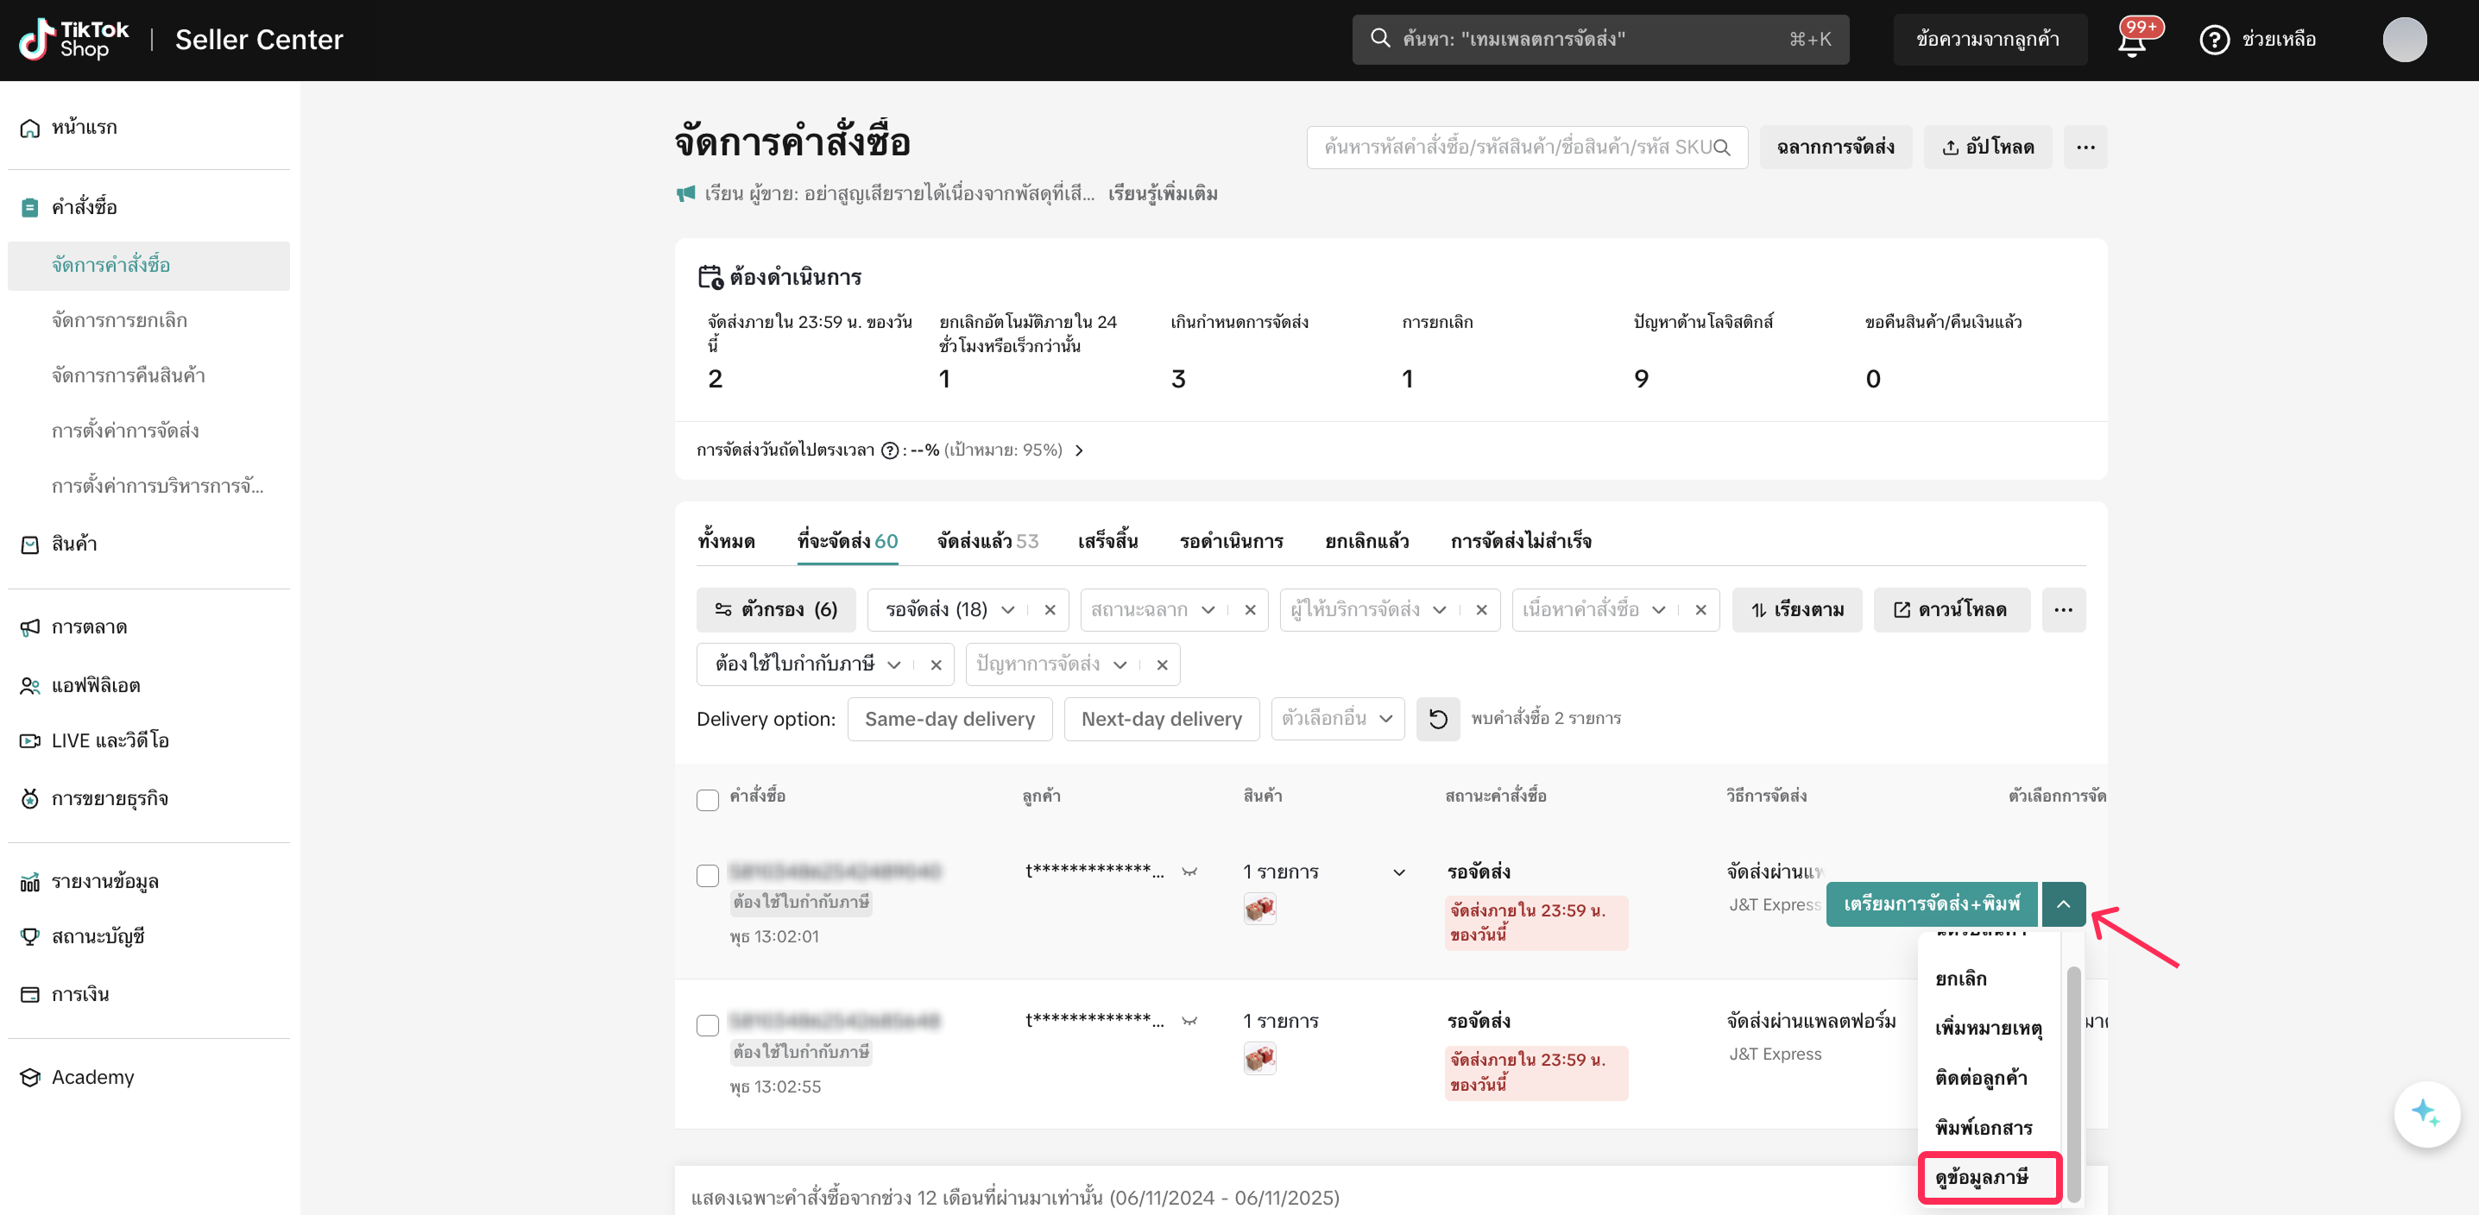Expand the ตัวเลือกอื่น delivery option dropdown

pos(1337,720)
